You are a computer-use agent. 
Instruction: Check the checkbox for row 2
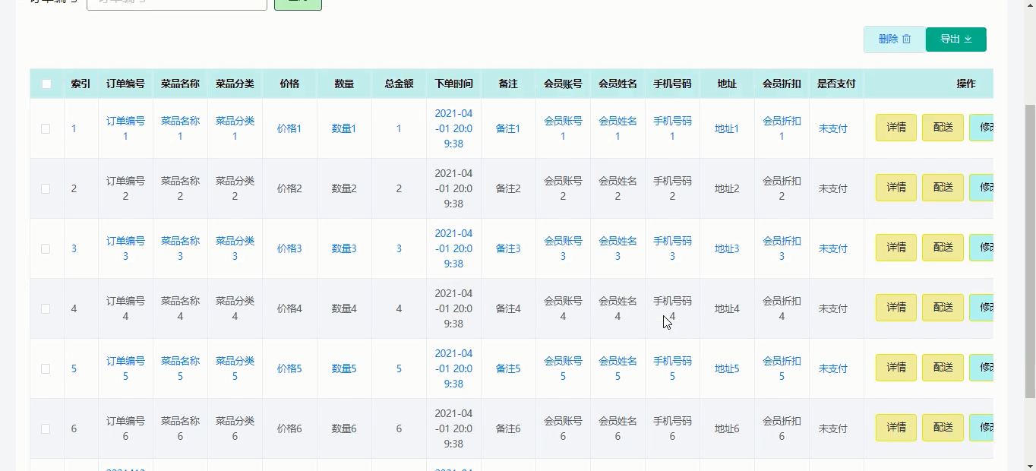46,188
